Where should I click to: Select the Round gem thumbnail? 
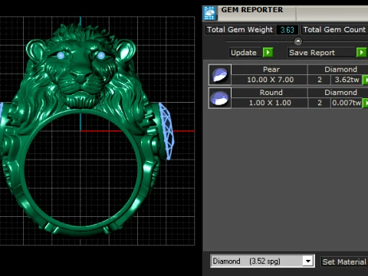coord(220,98)
